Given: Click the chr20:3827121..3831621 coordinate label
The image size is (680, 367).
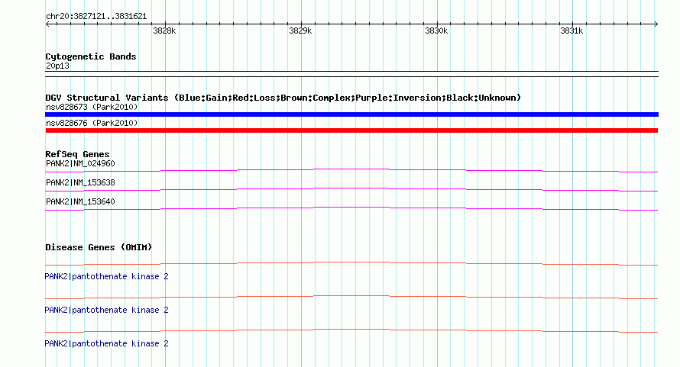Looking at the screenshot, I should click(x=96, y=17).
